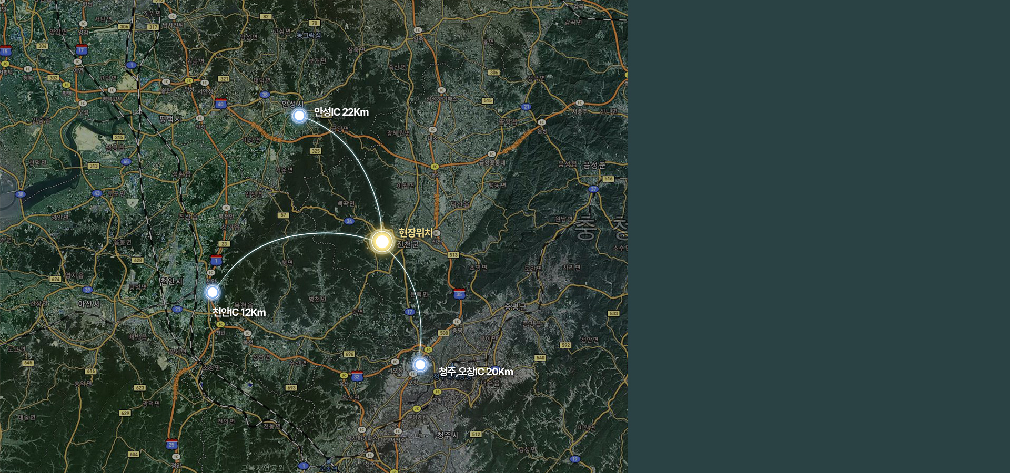Viewport: 1010px width, 473px height.
Task: Click the route 35 highway shield
Action: pos(459,294)
